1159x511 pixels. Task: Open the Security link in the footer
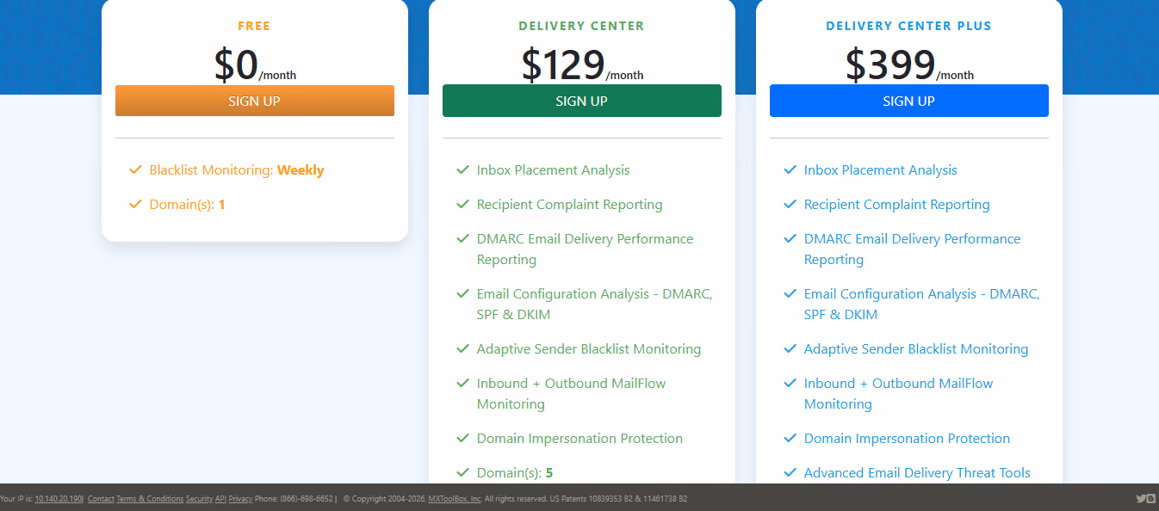[x=199, y=499]
